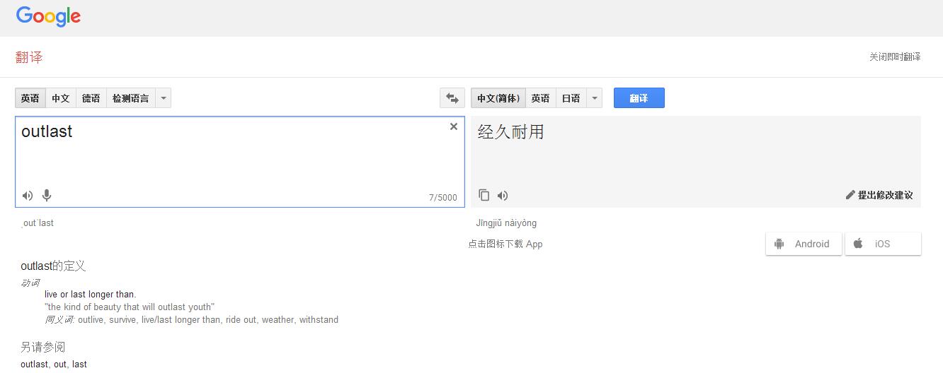943x373 pixels.
Task: Click the 动词 part of speech label
Action: click(30, 283)
